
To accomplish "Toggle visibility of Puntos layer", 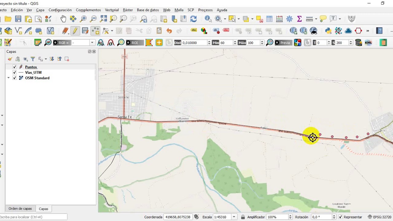I will click(x=14, y=67).
